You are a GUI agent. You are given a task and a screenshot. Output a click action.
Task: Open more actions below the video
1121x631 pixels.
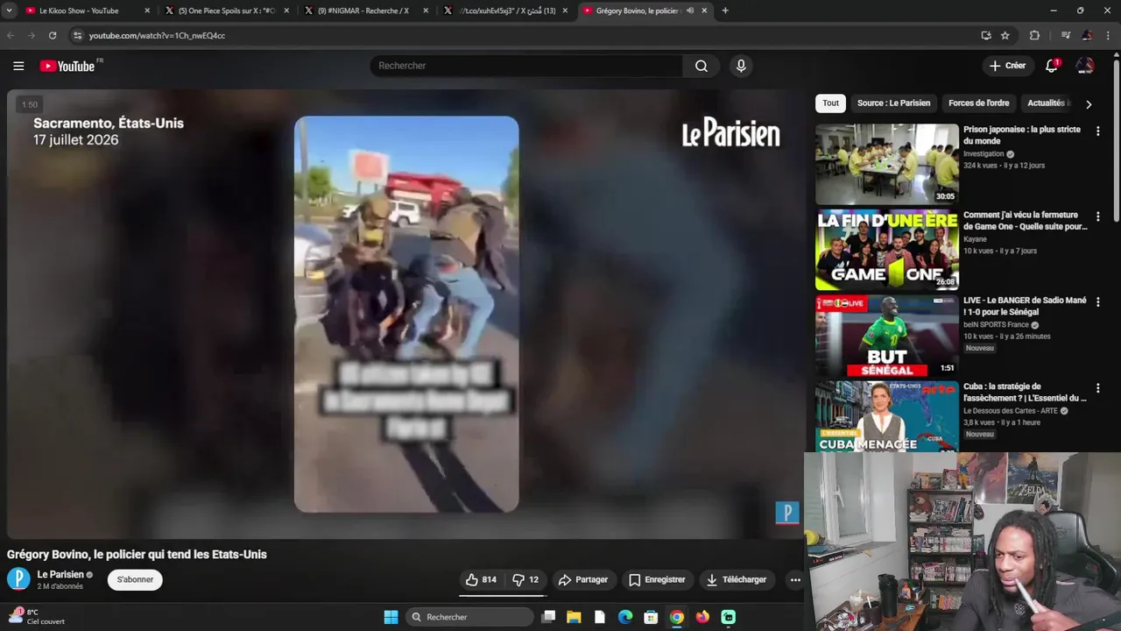click(795, 579)
